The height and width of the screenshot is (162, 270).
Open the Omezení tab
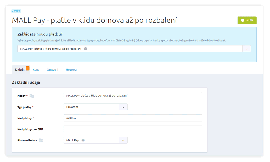[x=52, y=70]
